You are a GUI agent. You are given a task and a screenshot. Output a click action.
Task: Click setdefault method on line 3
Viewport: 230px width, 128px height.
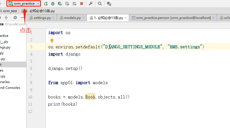coord(88,47)
